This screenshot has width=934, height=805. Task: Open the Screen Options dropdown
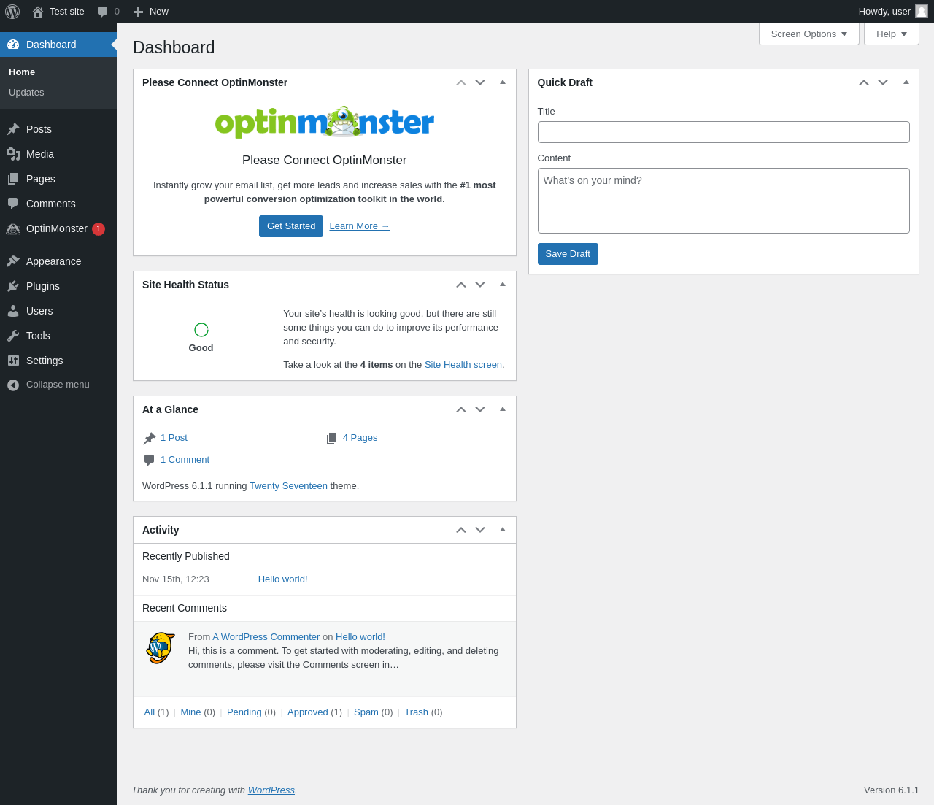pyautogui.click(x=809, y=34)
